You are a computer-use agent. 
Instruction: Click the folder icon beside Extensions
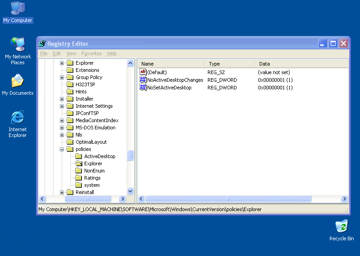[70, 70]
